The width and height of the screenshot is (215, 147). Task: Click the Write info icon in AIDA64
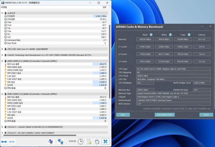pyautogui.click(x=170, y=35)
